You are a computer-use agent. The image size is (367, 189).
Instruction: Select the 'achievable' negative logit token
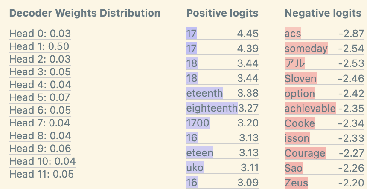pos(310,109)
